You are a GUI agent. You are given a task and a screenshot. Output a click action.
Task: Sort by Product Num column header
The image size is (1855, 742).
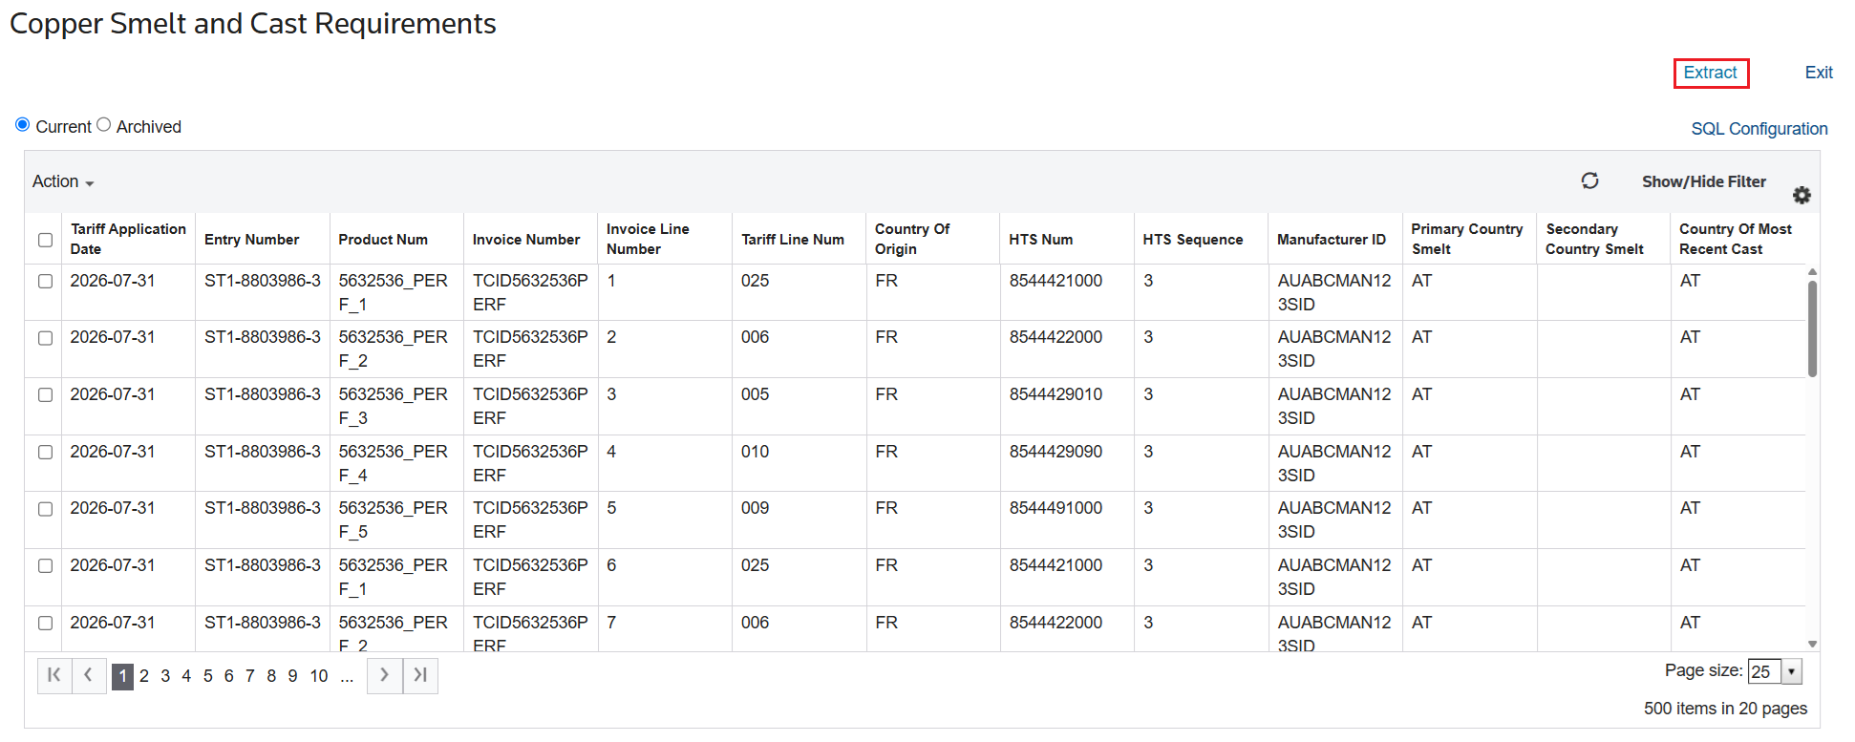383,240
